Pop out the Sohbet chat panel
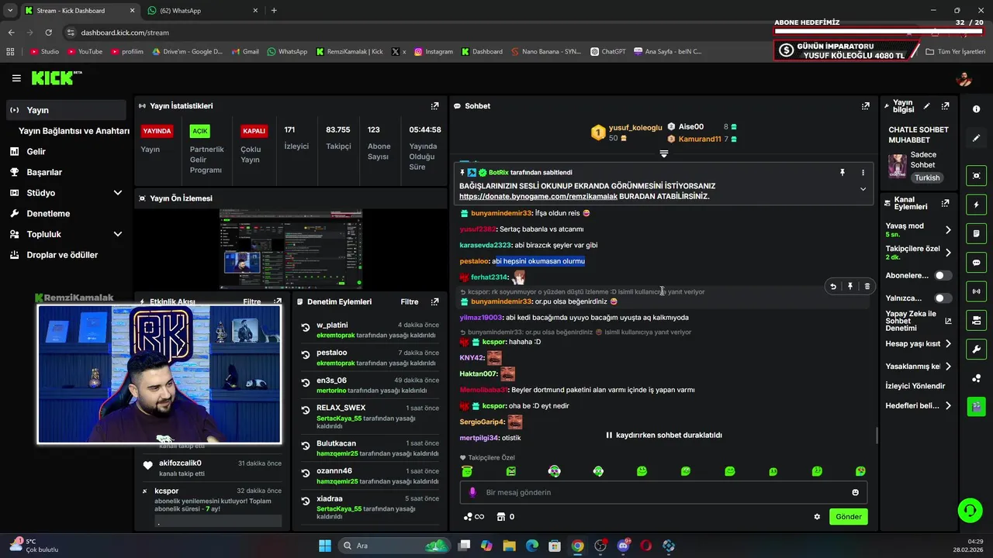The image size is (993, 558). coord(866,106)
